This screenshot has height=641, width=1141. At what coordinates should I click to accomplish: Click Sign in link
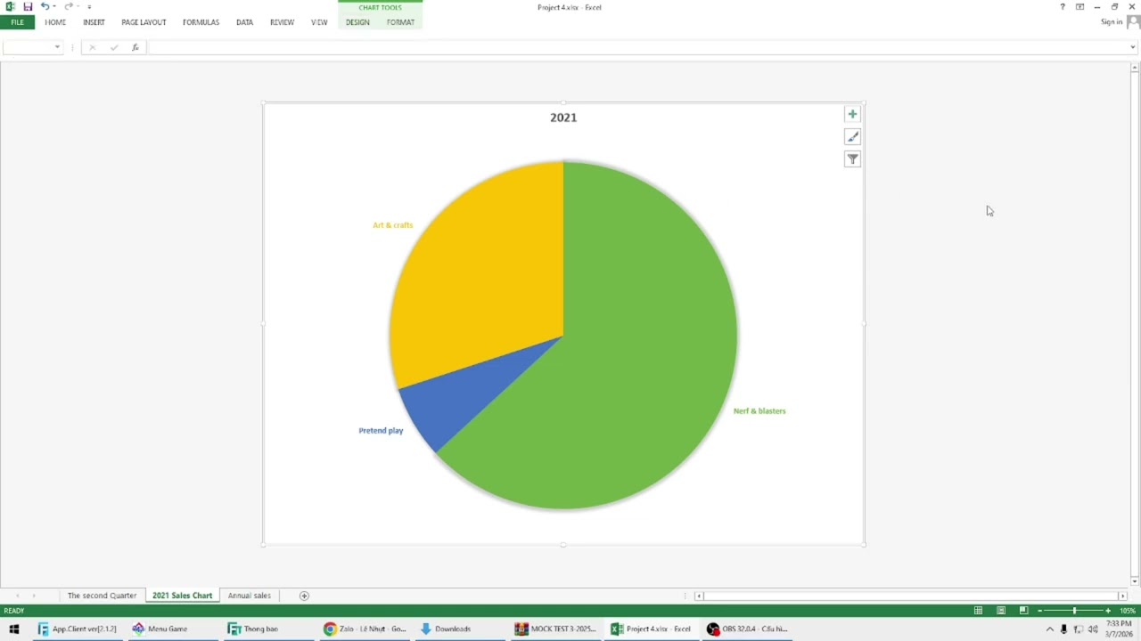(x=1112, y=22)
